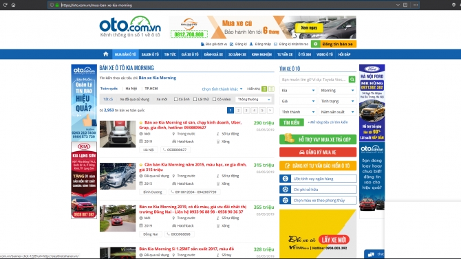Open Cần bán Kia Morning năm 2015 listing
461x259 pixels.
pos(193,167)
